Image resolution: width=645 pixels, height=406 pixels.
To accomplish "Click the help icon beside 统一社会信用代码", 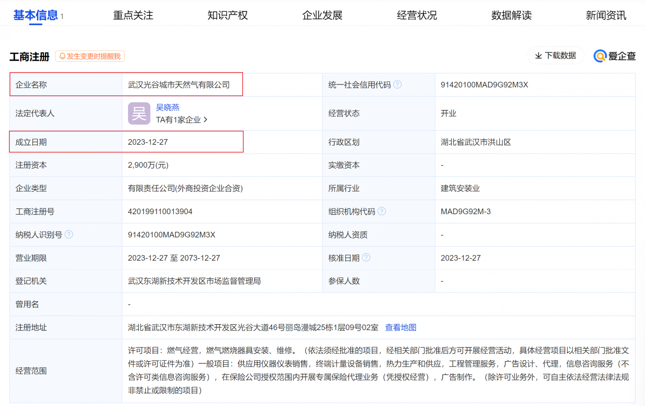I will 397,84.
